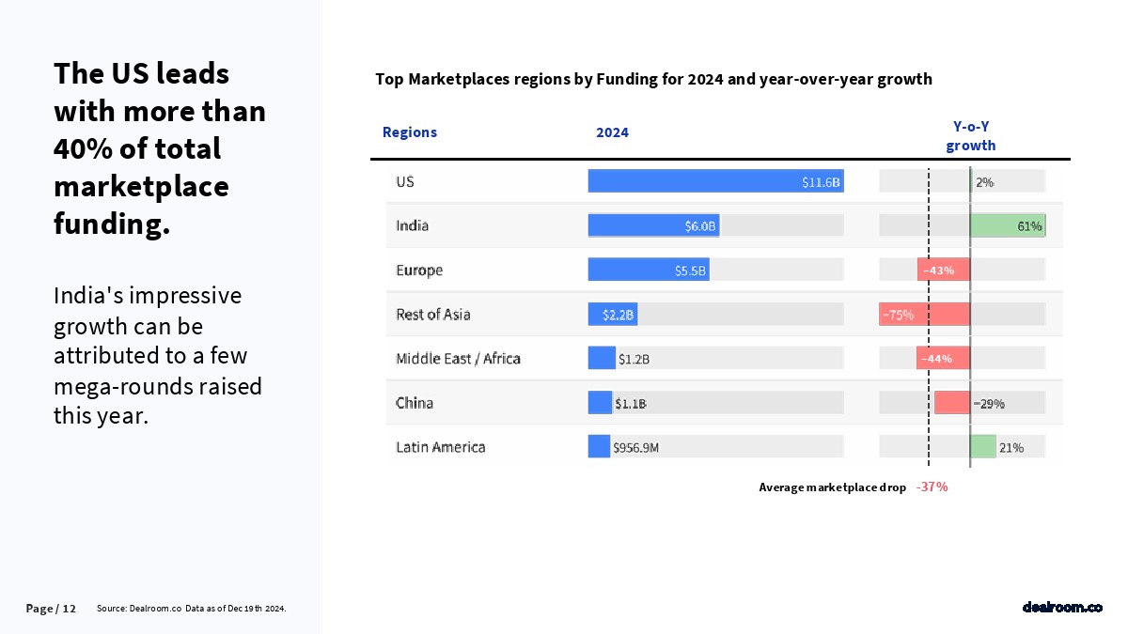The height and width of the screenshot is (634, 1128).
Task: Click the -37% average marketplace drop value
Action: pyautogui.click(x=932, y=487)
